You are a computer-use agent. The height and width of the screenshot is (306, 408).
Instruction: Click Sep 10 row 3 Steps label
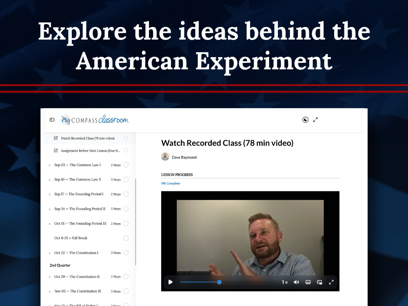click(x=116, y=180)
